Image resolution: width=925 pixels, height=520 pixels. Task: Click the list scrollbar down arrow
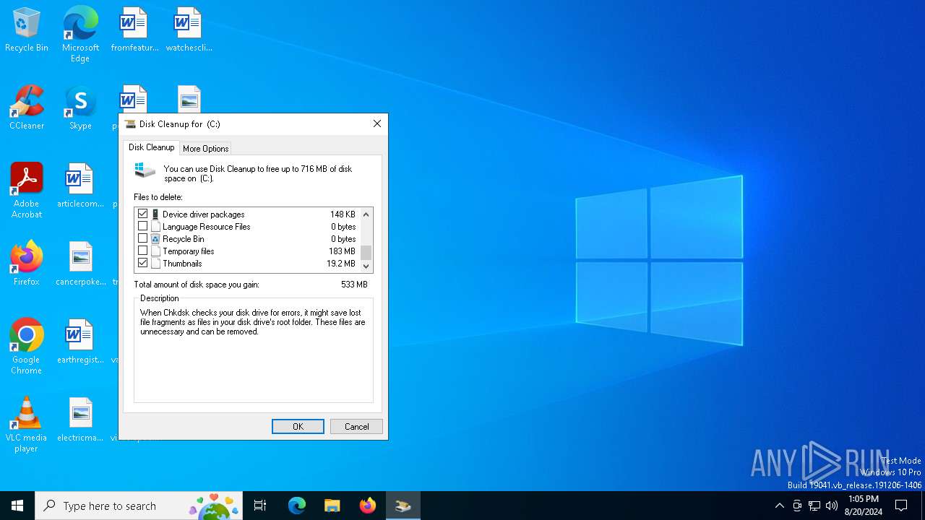[x=366, y=266]
